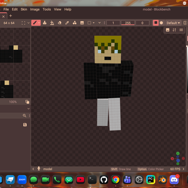The height and width of the screenshot is (188, 188).
Task: Open the Skin menu
Action: (x=24, y=9)
